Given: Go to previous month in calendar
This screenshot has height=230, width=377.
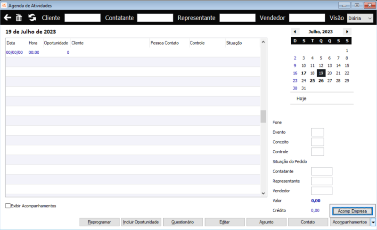Looking at the screenshot, I should pyautogui.click(x=295, y=32).
